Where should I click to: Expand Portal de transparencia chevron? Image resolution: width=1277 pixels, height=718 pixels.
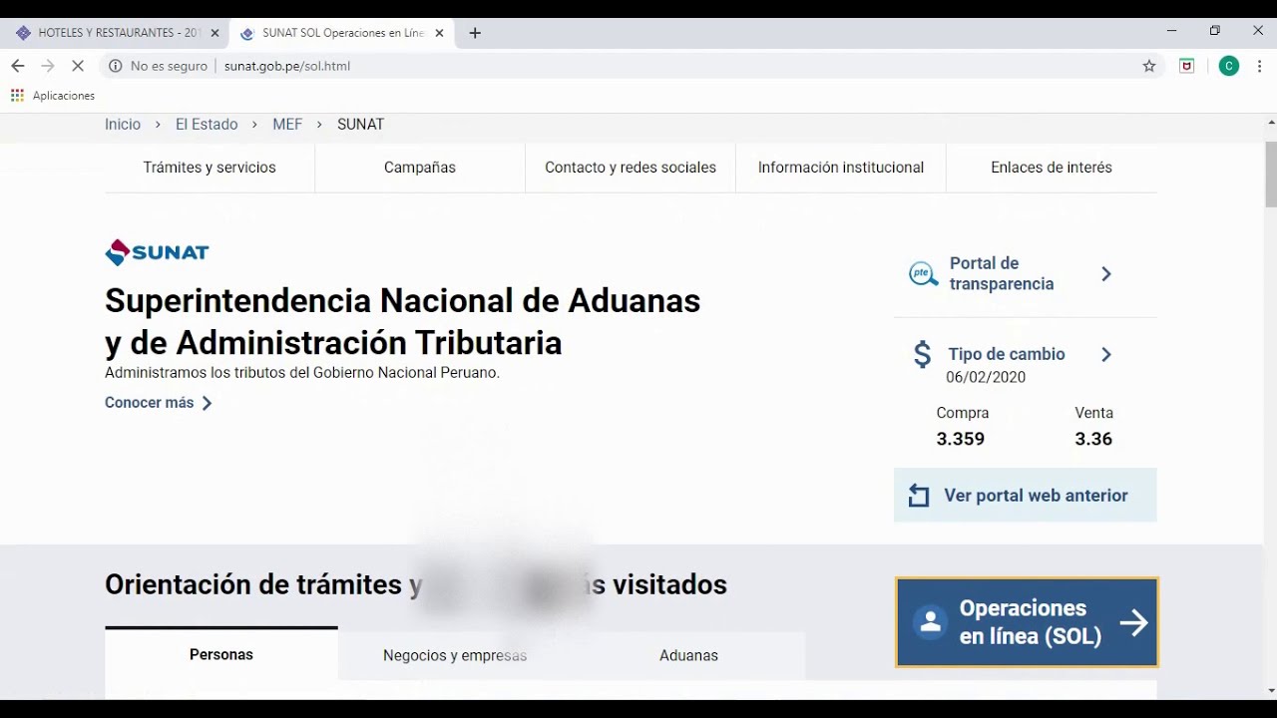point(1106,273)
